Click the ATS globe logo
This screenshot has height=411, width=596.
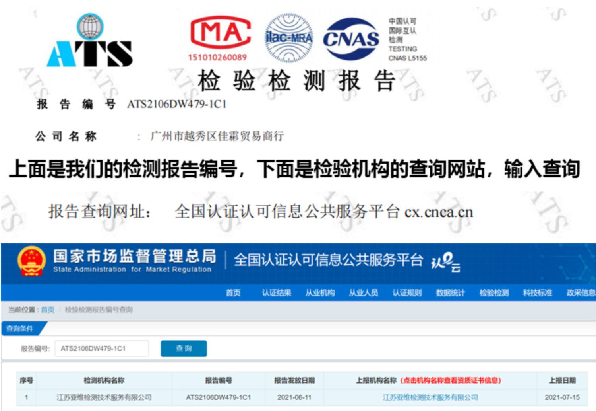click(x=90, y=40)
